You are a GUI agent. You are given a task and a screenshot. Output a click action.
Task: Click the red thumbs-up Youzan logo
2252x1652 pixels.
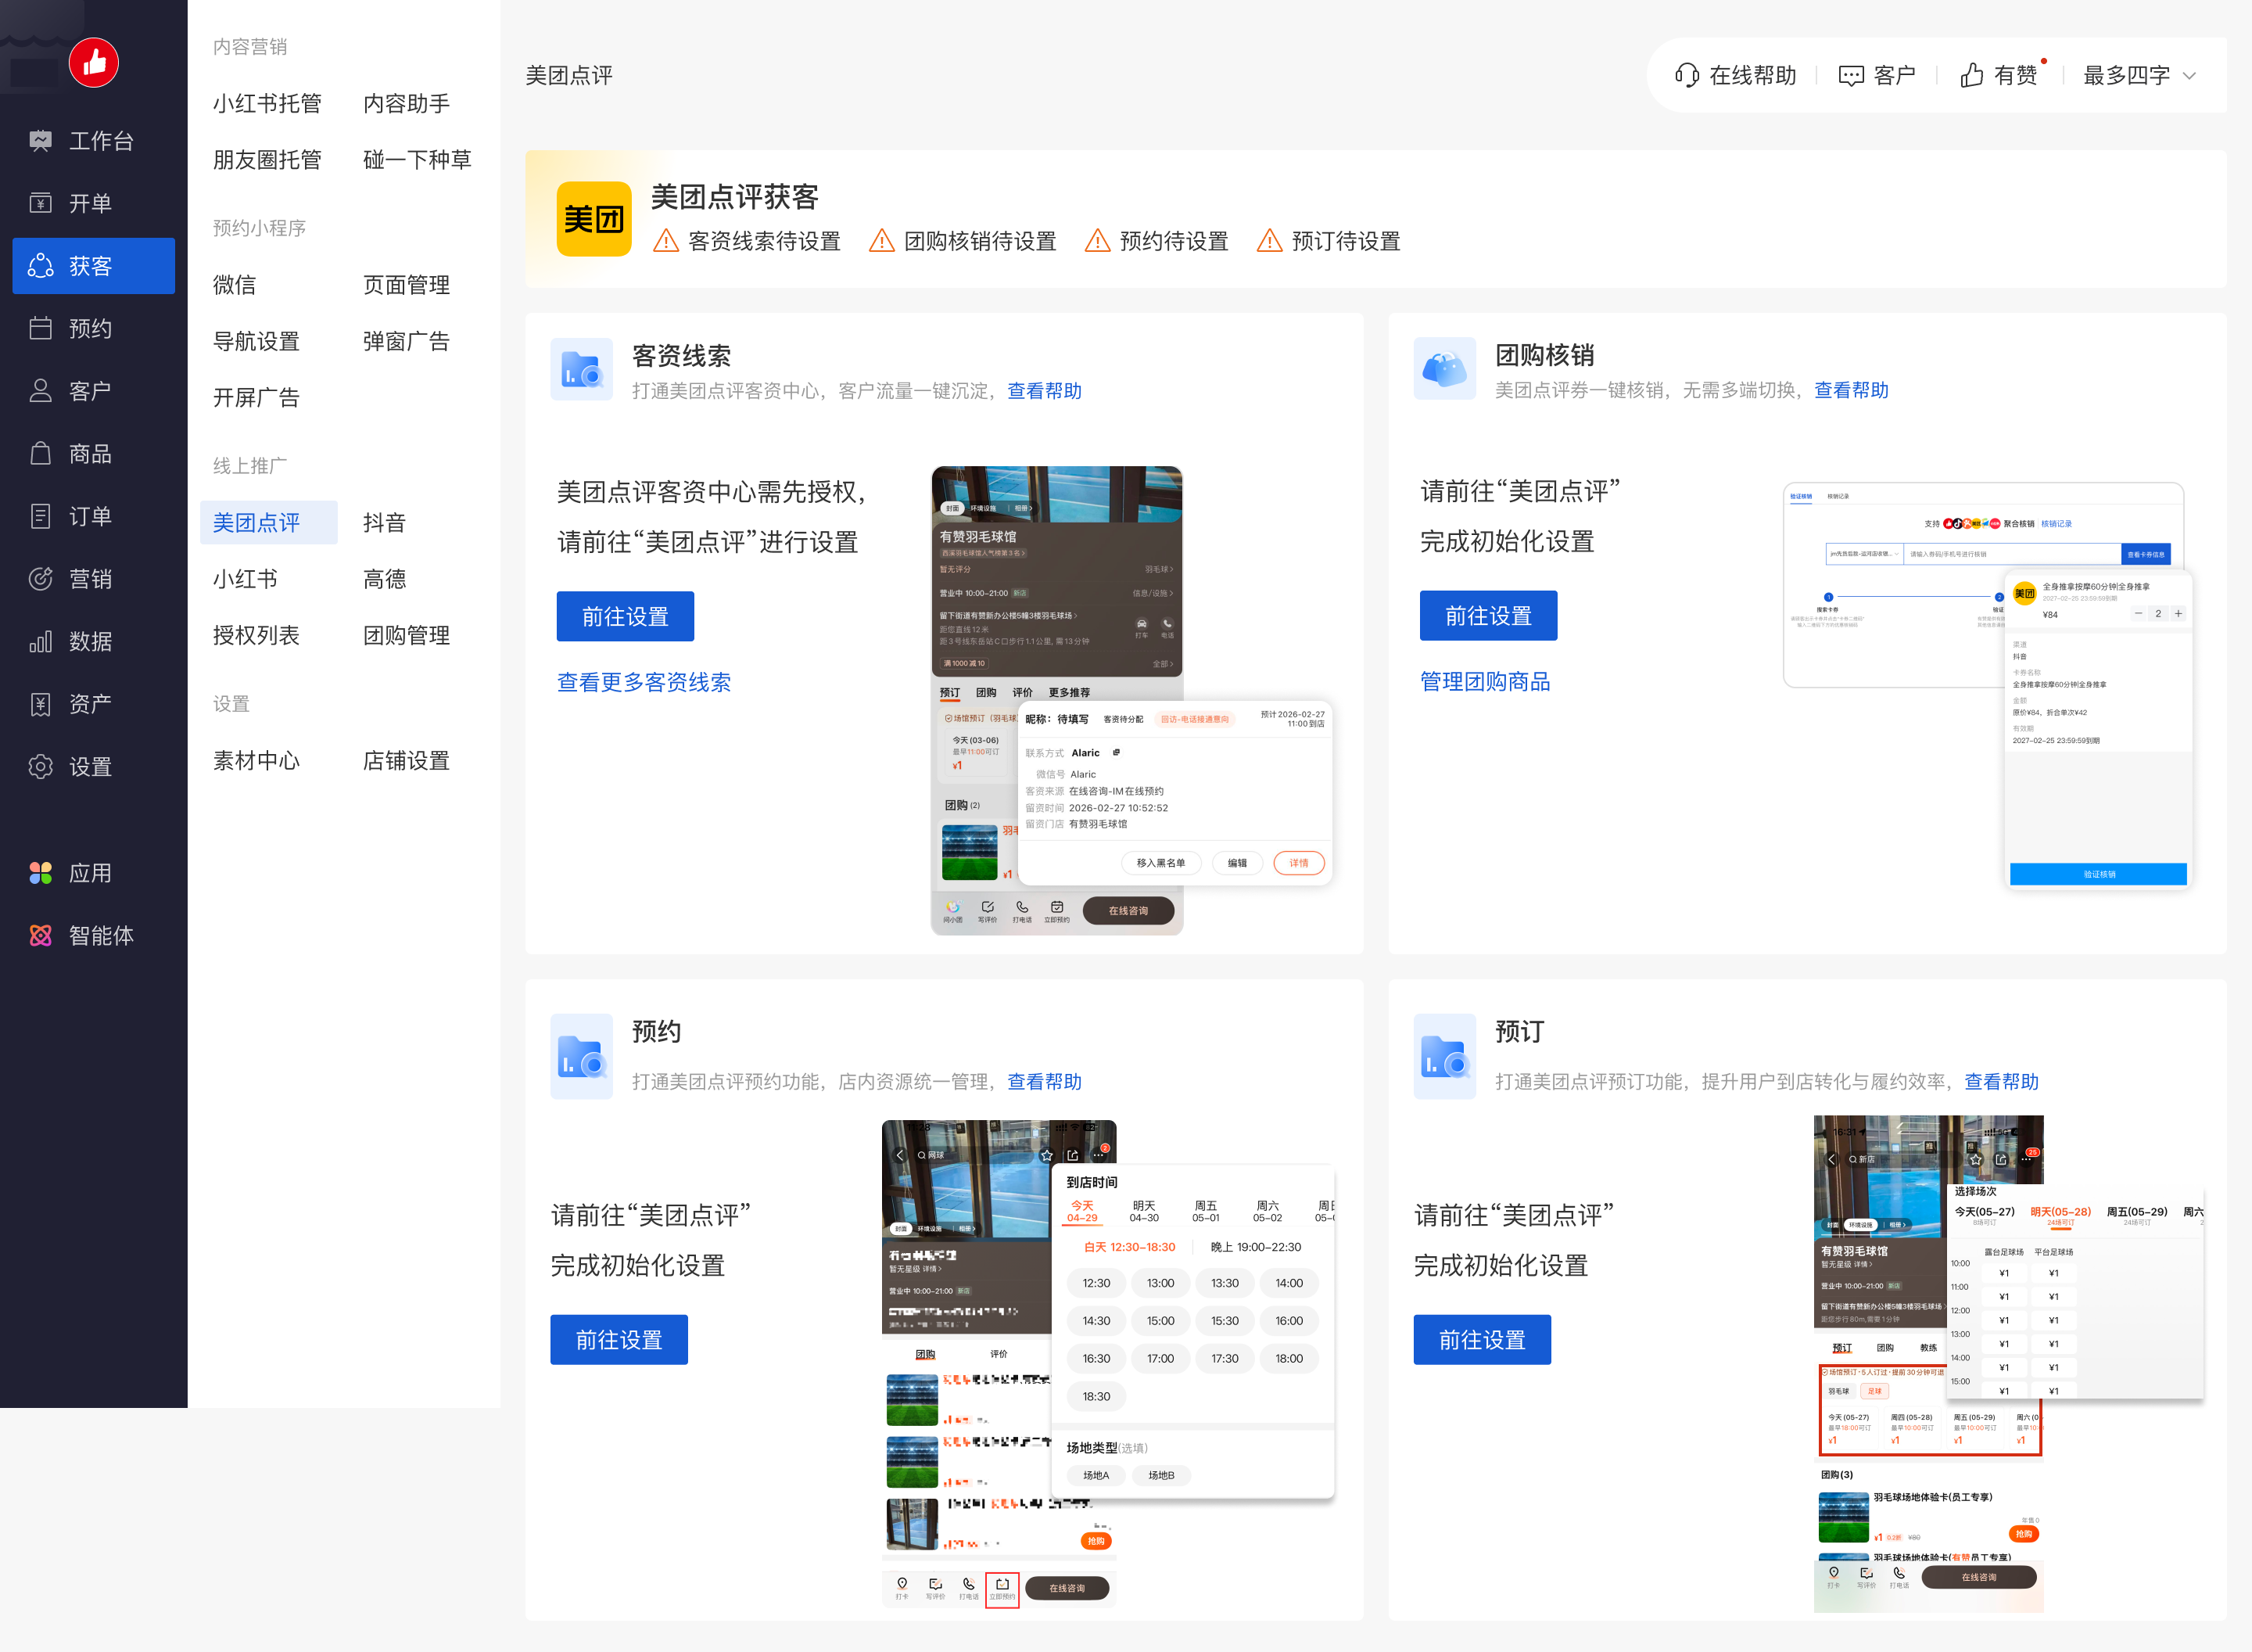pyautogui.click(x=94, y=62)
